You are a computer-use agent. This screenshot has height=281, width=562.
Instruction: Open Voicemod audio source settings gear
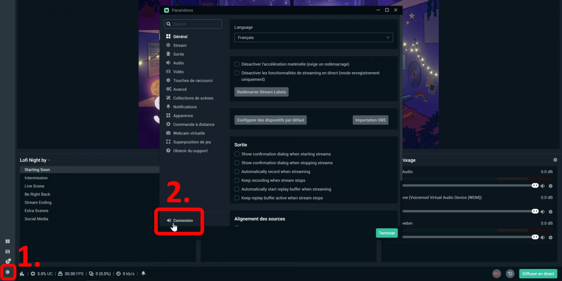[x=550, y=211]
